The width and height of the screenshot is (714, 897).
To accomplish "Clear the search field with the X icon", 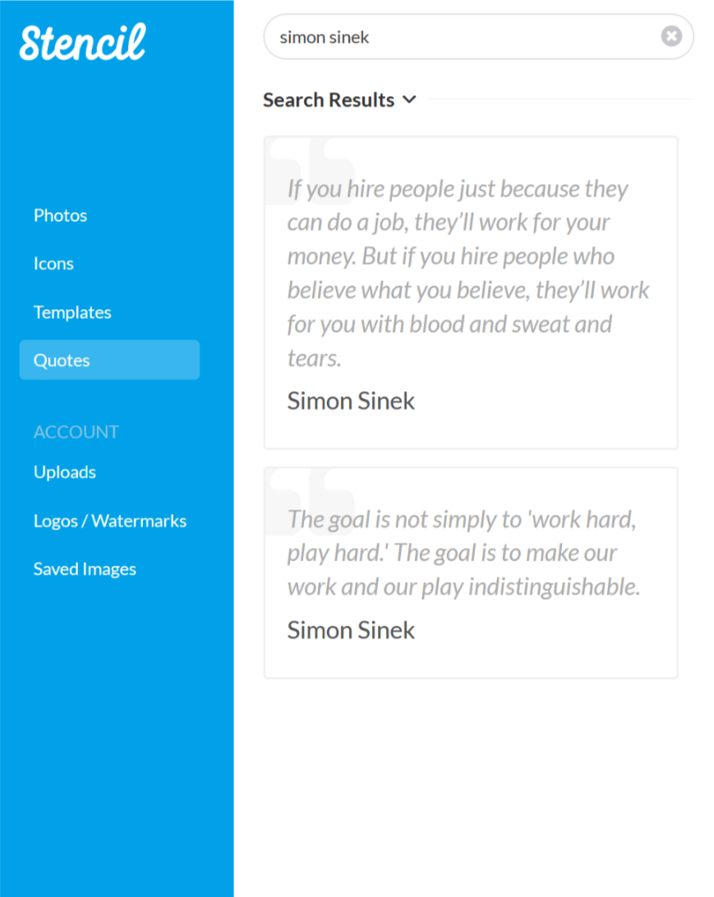I will pyautogui.click(x=671, y=36).
